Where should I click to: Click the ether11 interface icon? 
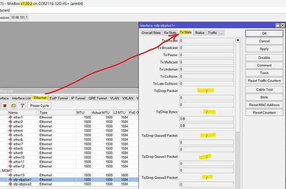click(10, 162)
